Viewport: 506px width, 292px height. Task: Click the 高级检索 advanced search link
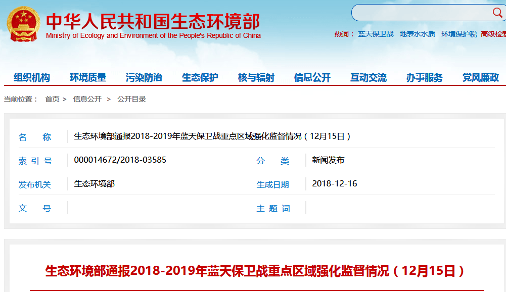493,34
